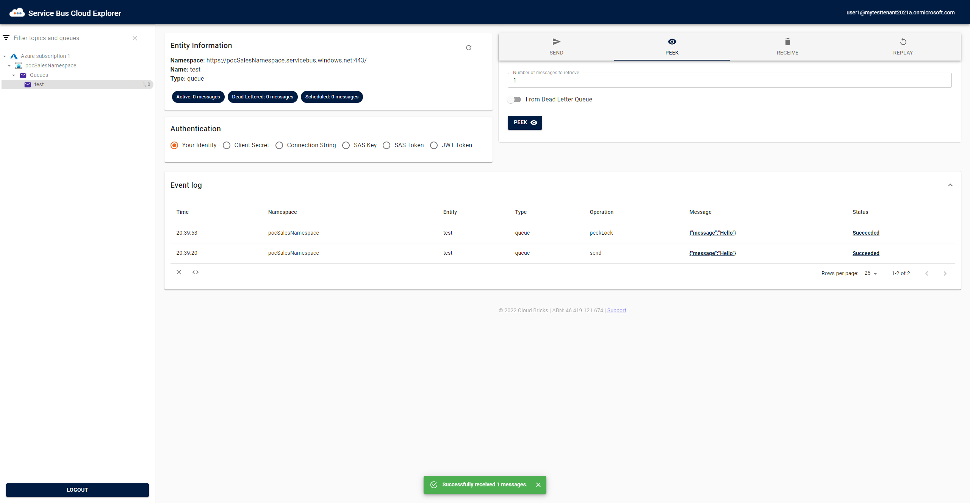Open event log code view icon

tap(196, 272)
